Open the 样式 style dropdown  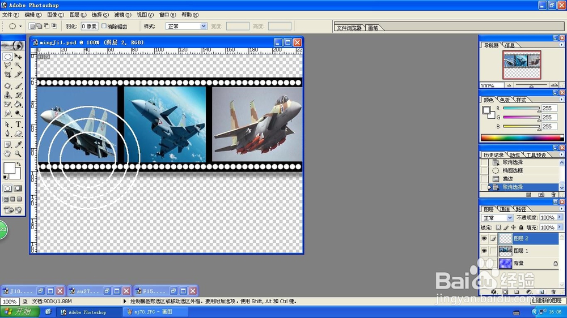pos(203,26)
